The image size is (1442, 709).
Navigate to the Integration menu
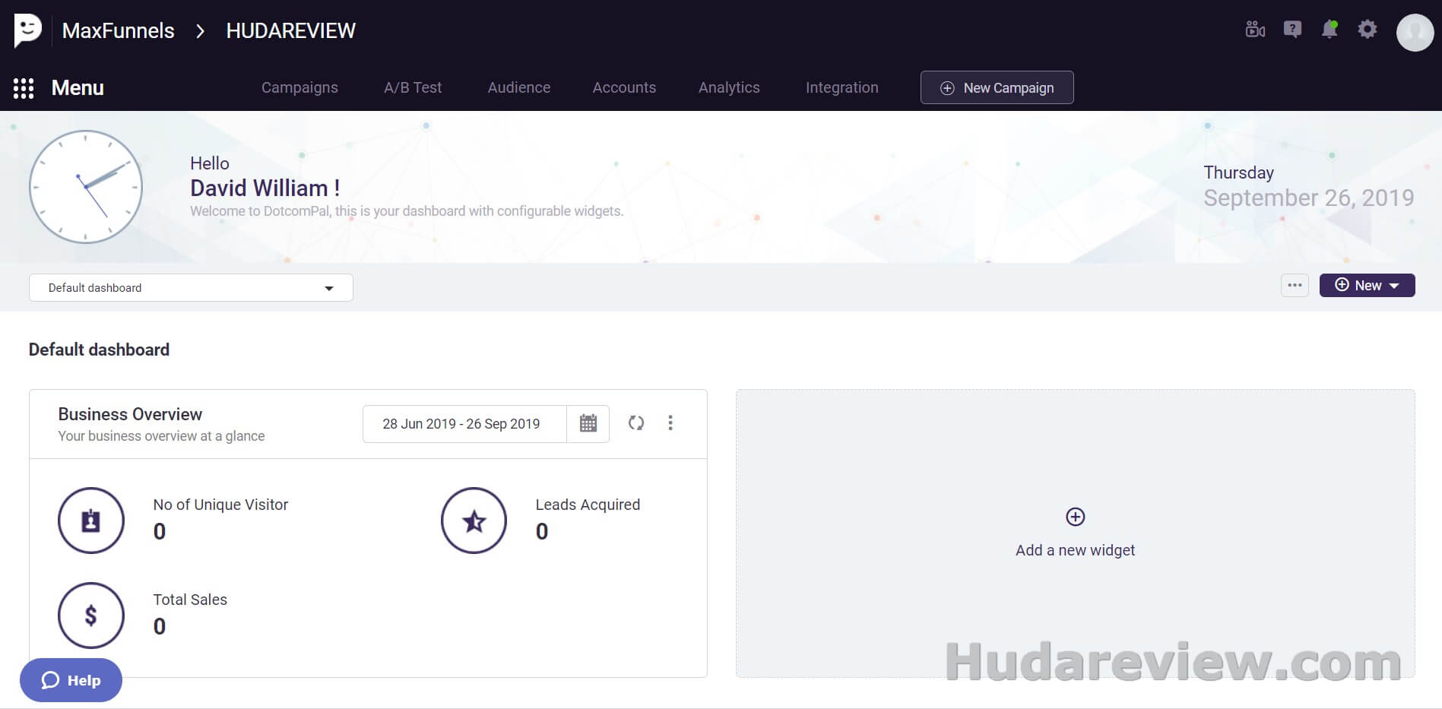coord(841,87)
